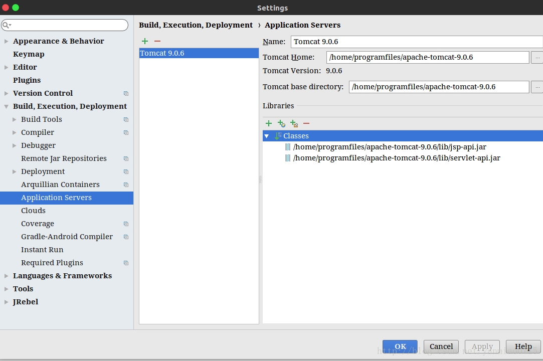The width and height of the screenshot is (543, 361).
Task: Browse for Tomcat base directory
Action: tap(537, 87)
